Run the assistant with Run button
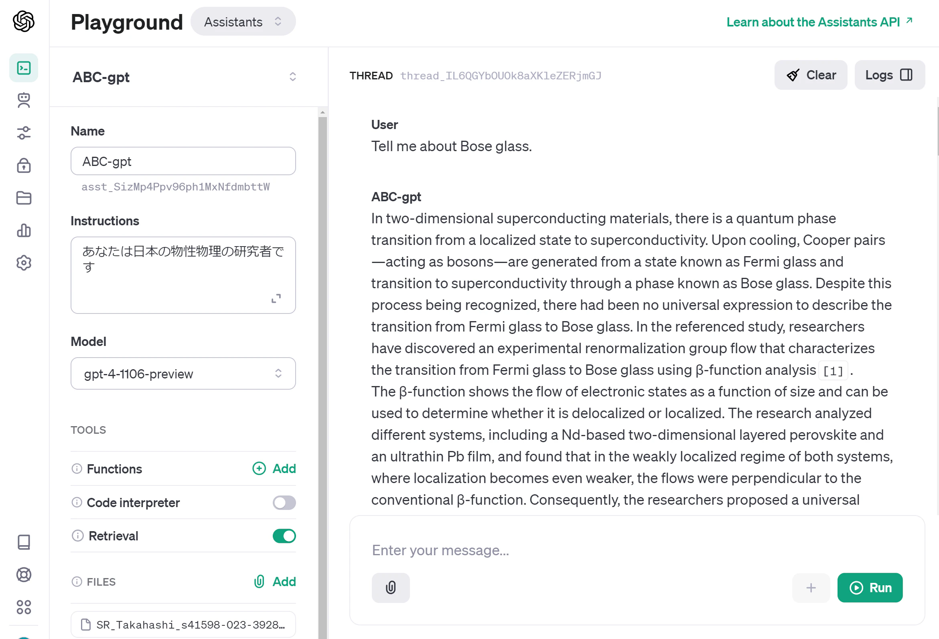Viewport: 939px width, 639px height. pyautogui.click(x=870, y=587)
